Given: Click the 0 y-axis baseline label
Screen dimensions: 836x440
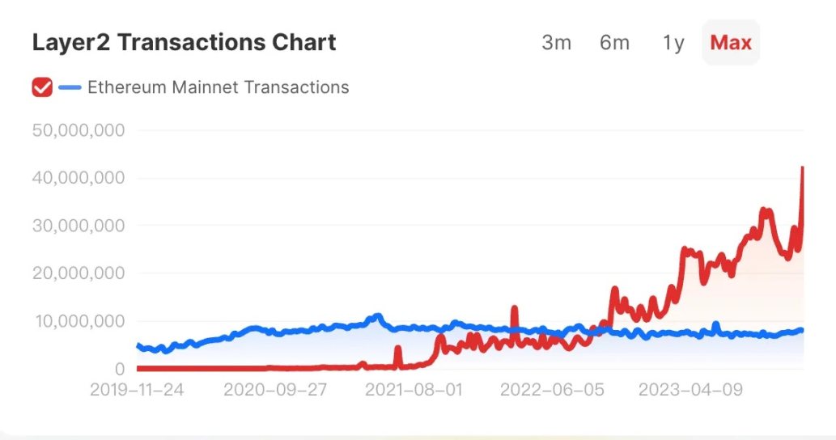Looking at the screenshot, I should coord(120,369).
